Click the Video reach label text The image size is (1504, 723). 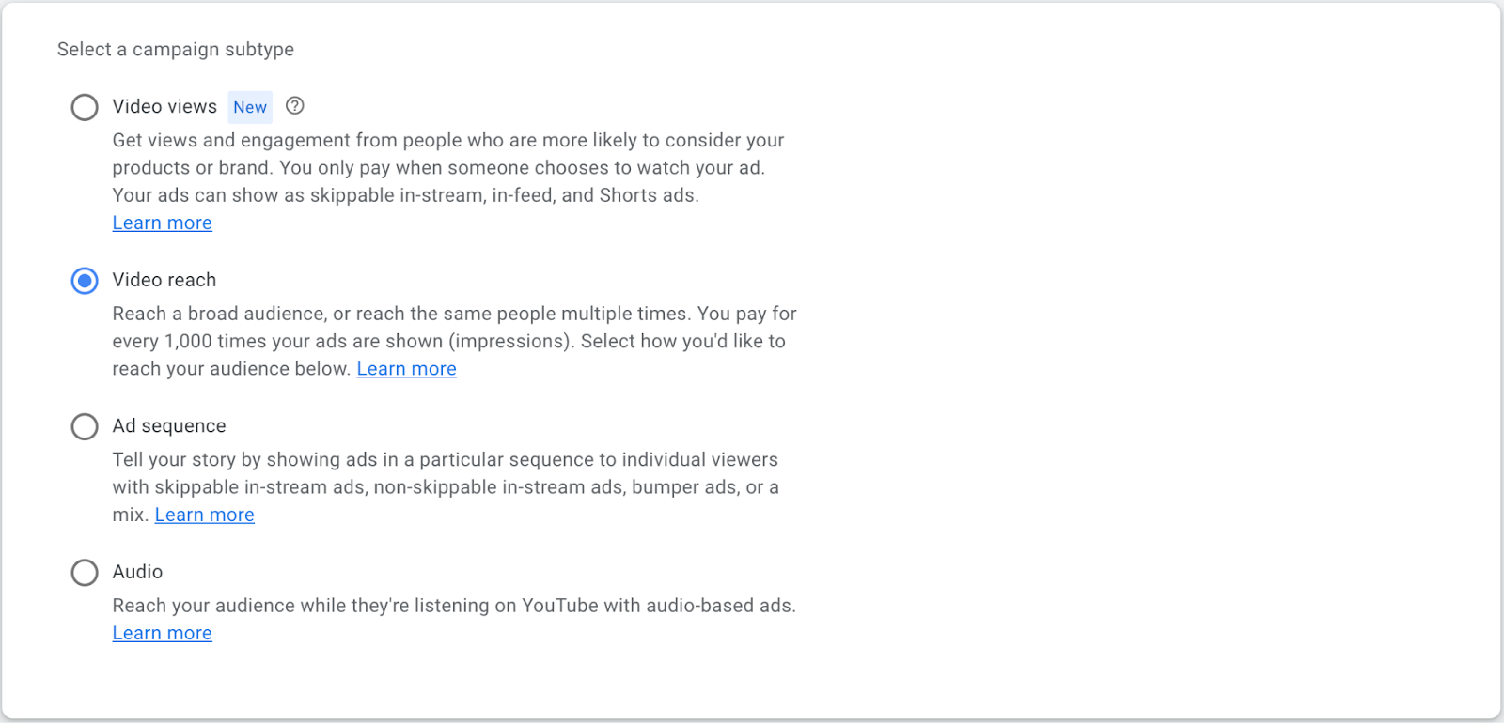(x=164, y=280)
